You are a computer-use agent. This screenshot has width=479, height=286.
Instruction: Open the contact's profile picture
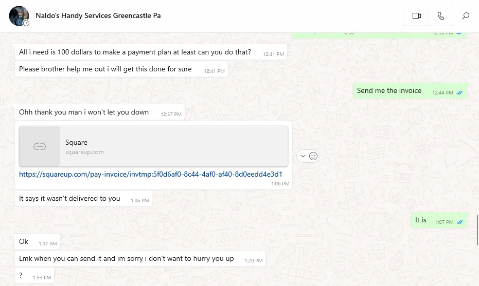point(19,16)
